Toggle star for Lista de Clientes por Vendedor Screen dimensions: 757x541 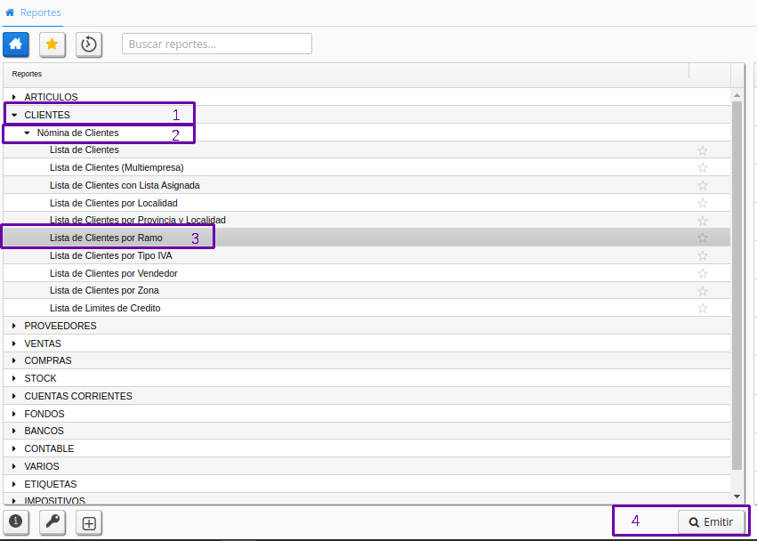tap(703, 273)
